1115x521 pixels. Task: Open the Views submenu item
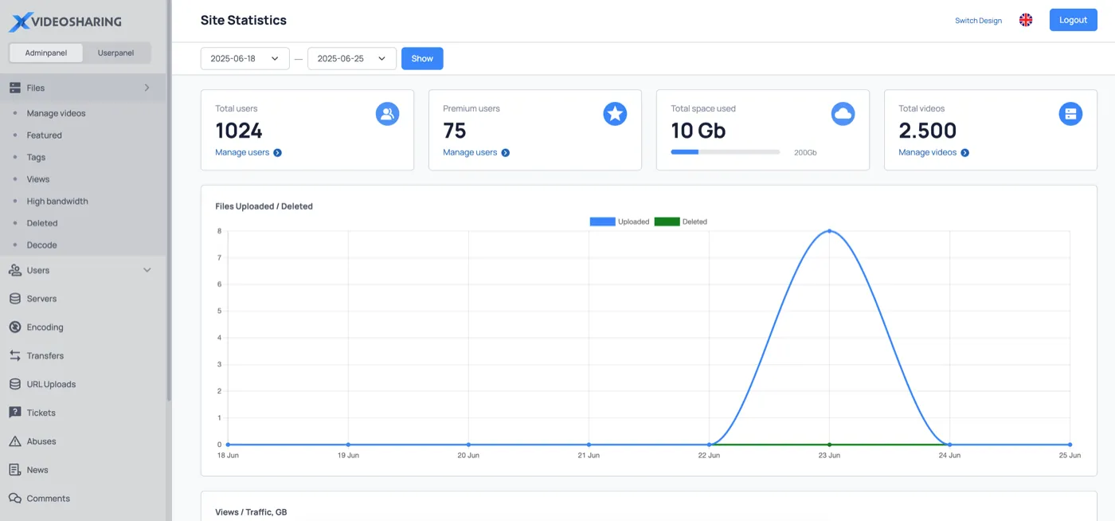point(37,179)
